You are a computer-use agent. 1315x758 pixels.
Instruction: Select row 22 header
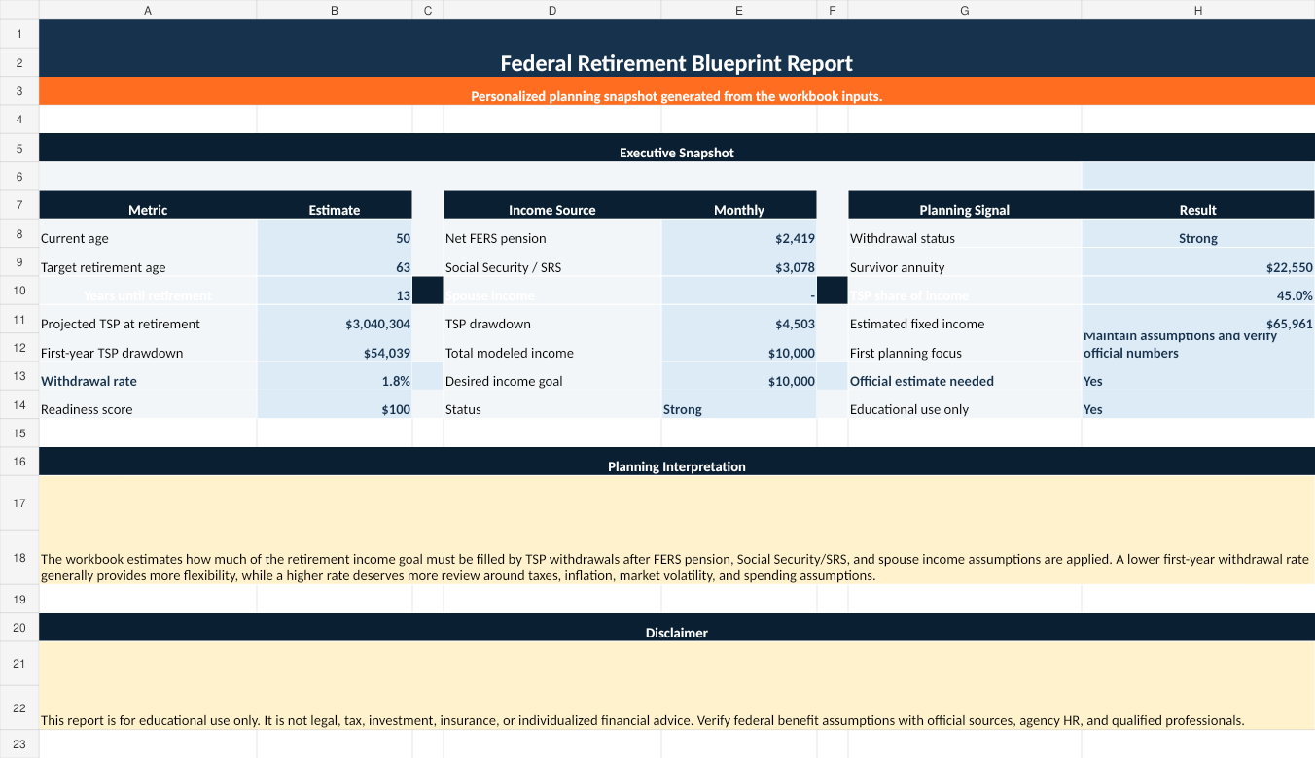(19, 708)
